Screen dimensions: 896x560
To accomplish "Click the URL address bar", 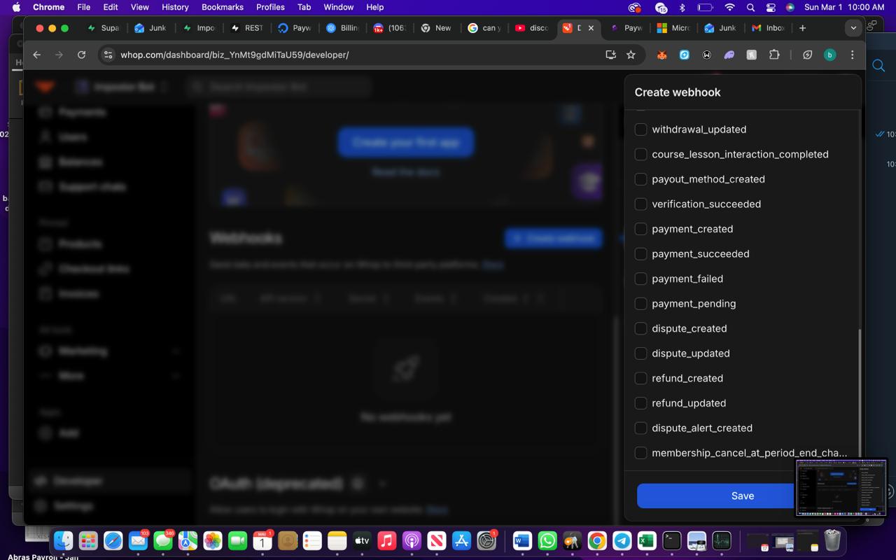I will (350, 55).
